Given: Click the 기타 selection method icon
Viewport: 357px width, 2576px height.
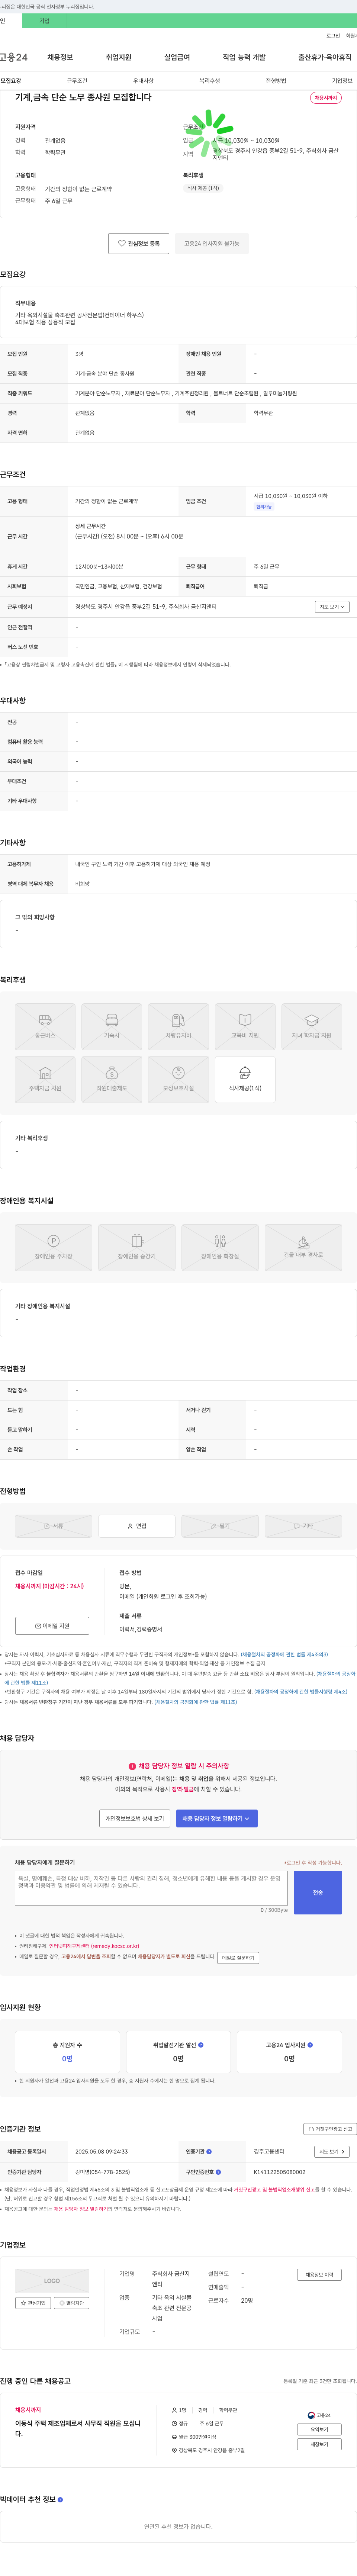Looking at the screenshot, I should pyautogui.click(x=303, y=1526).
